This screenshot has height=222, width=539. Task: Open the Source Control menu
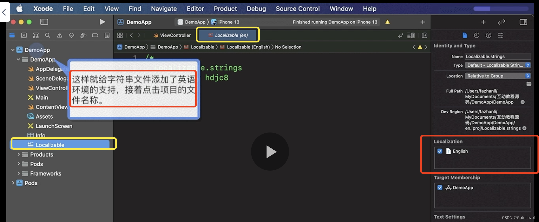pos(298,9)
